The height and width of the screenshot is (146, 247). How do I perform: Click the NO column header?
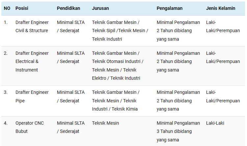(7, 8)
